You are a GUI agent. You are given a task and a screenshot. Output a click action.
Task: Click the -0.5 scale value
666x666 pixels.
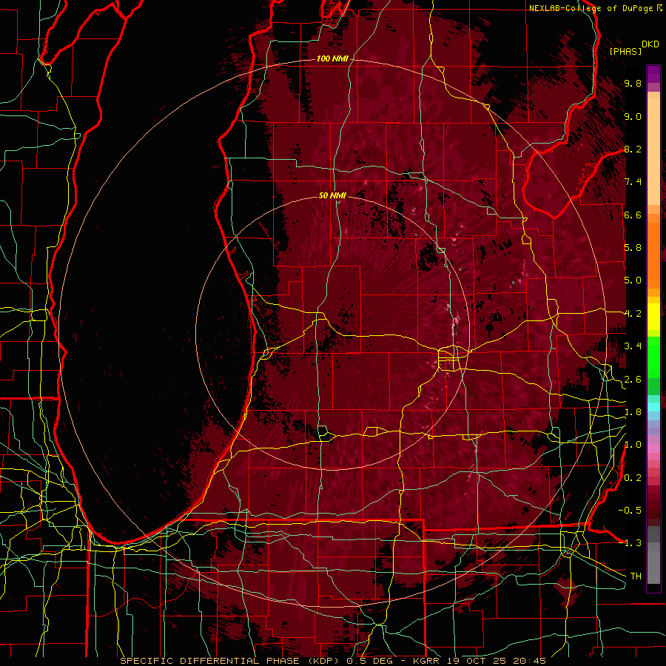pyautogui.click(x=630, y=511)
